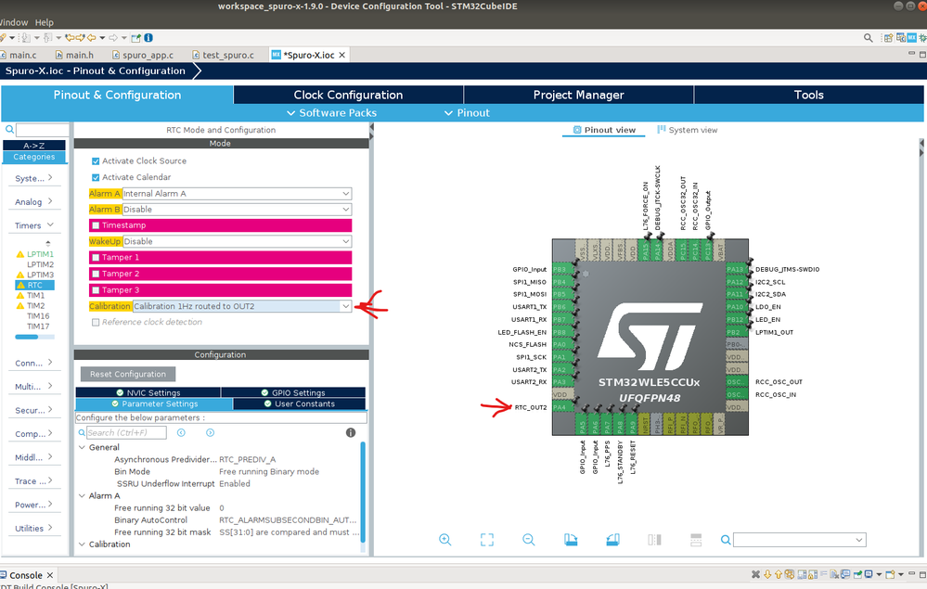Open the spuro_app.c editor tab
This screenshot has height=589, width=927.
pos(143,55)
